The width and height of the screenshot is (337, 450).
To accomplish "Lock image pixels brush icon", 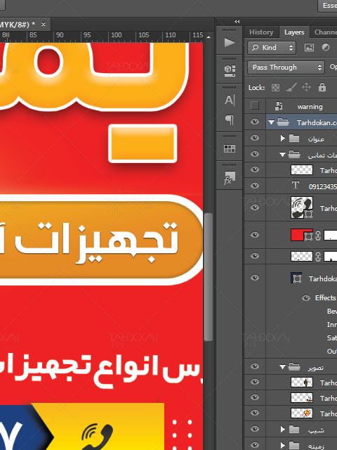I will (x=291, y=87).
